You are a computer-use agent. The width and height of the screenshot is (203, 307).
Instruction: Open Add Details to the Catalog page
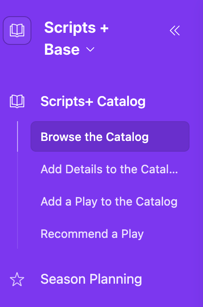click(109, 169)
